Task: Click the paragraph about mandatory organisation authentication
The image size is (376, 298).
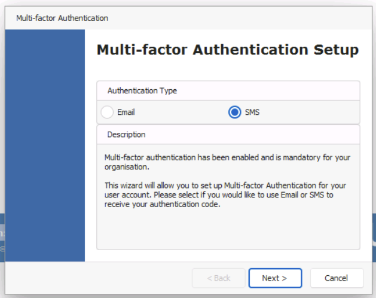Action: tap(227, 162)
